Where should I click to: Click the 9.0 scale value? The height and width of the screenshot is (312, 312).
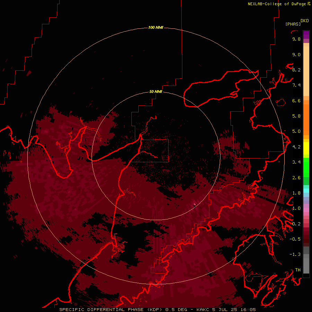(296, 54)
